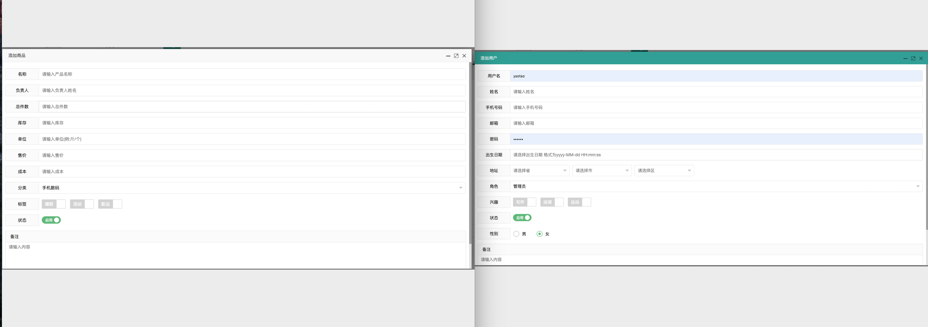Click the 总件数 input field

point(252,106)
